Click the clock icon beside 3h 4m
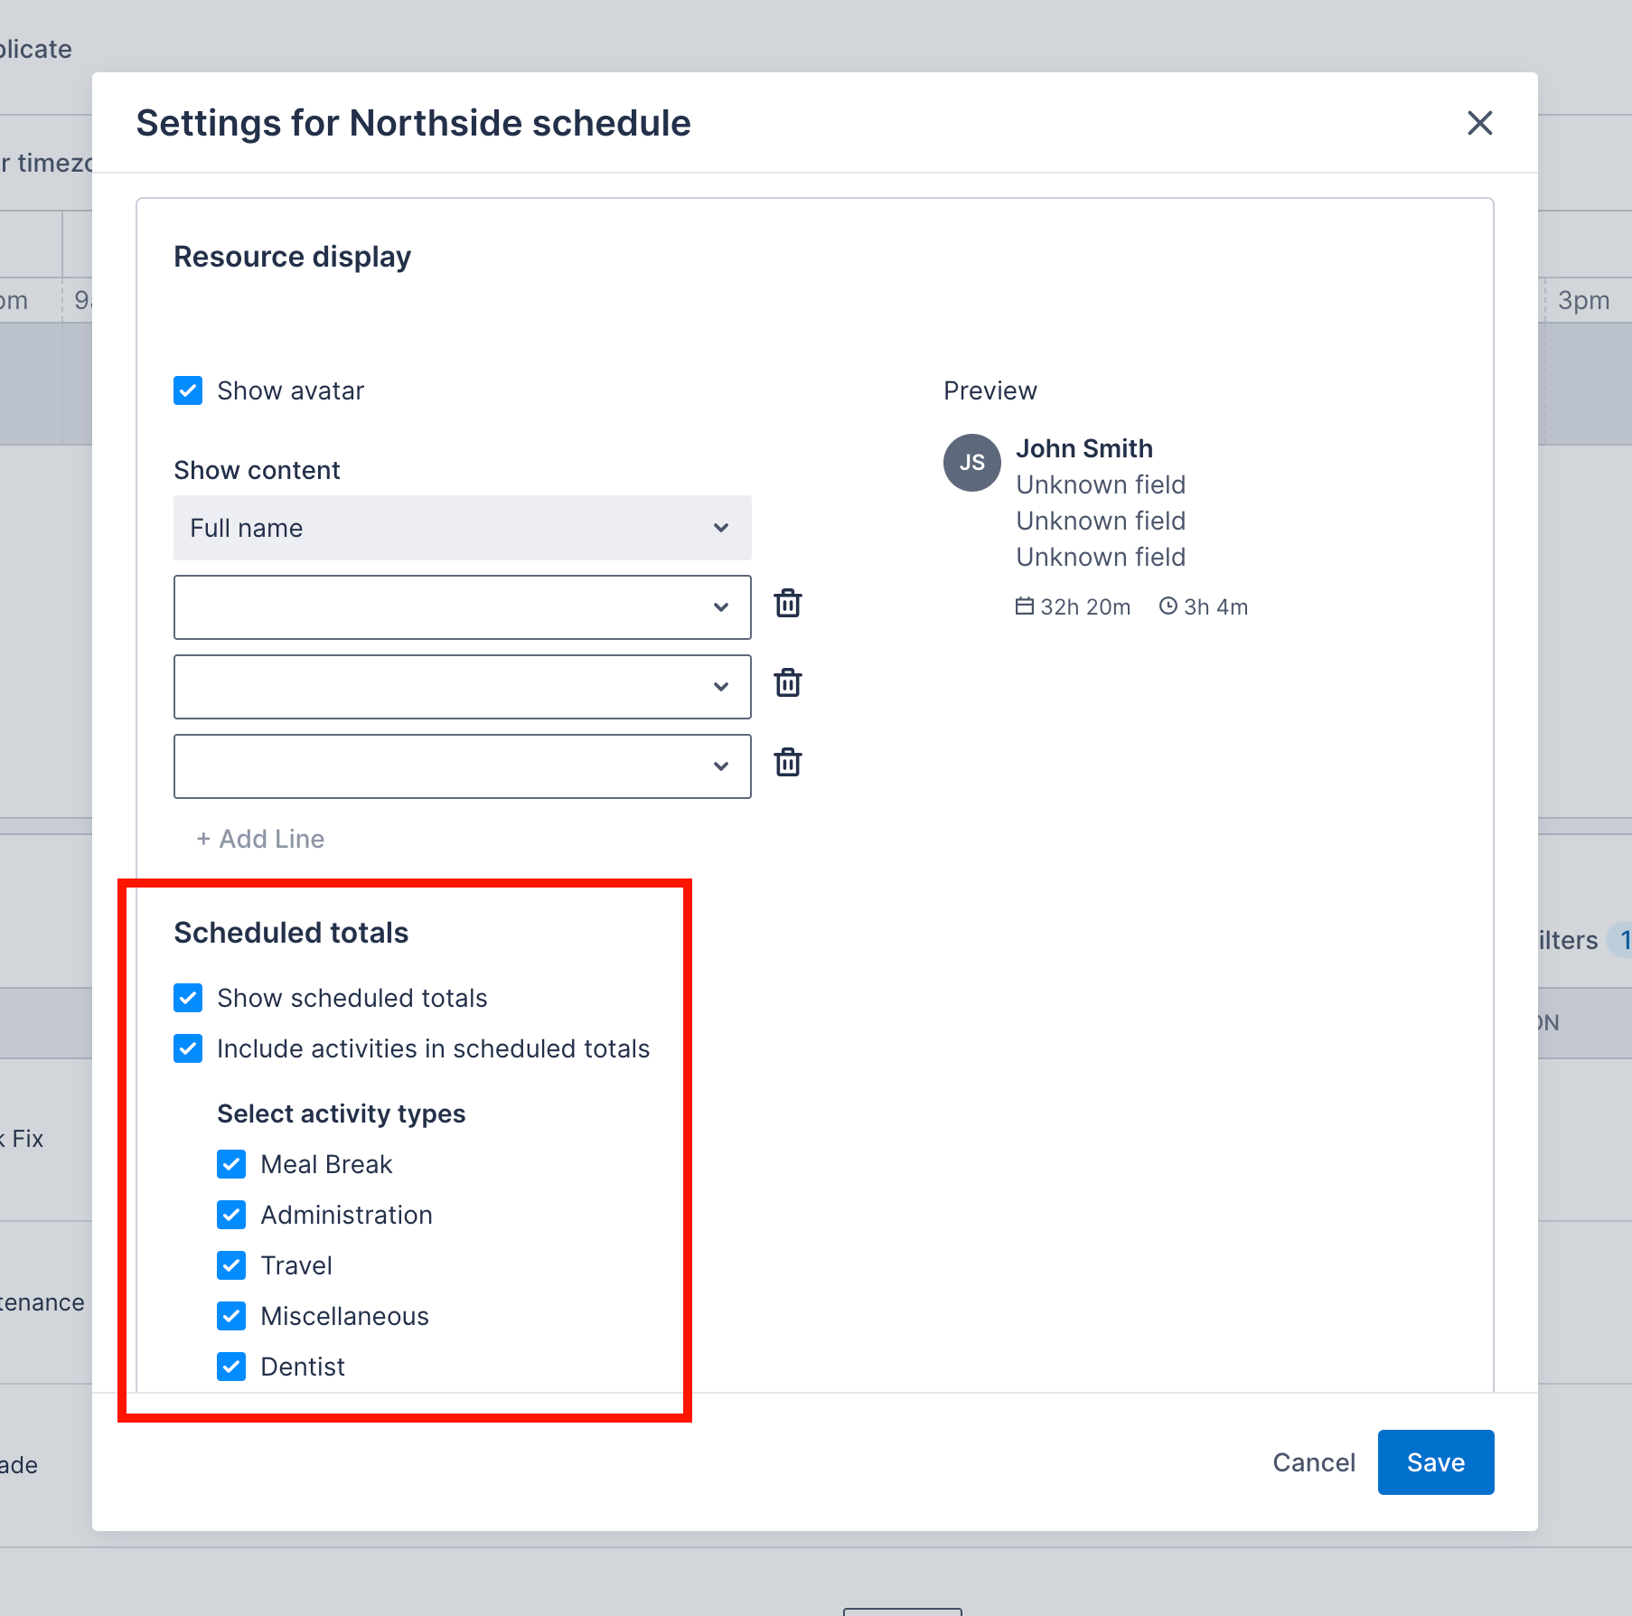This screenshot has width=1632, height=1616. coord(1169,606)
